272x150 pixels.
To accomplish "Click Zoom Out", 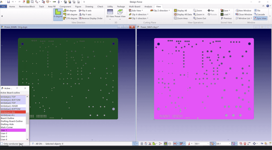I will pos(200,18).
